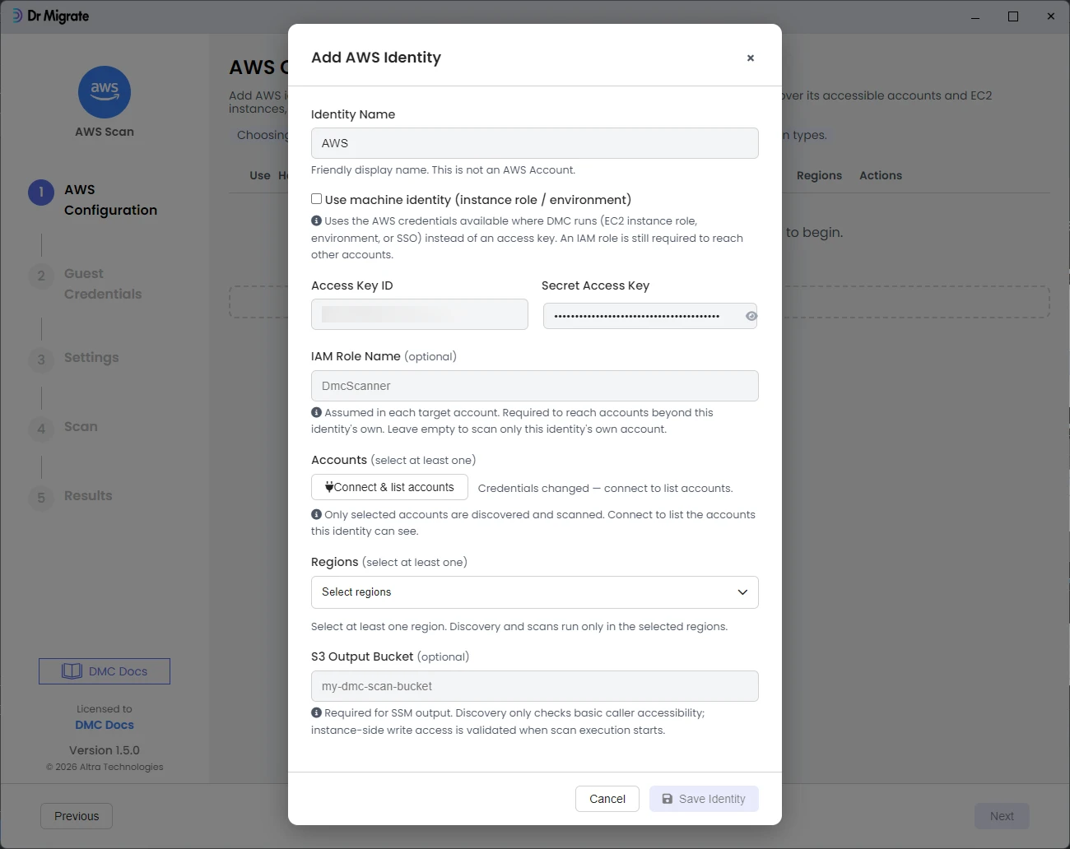This screenshot has width=1070, height=849.
Task: Select step 3 circle Settings
Action: (41, 360)
